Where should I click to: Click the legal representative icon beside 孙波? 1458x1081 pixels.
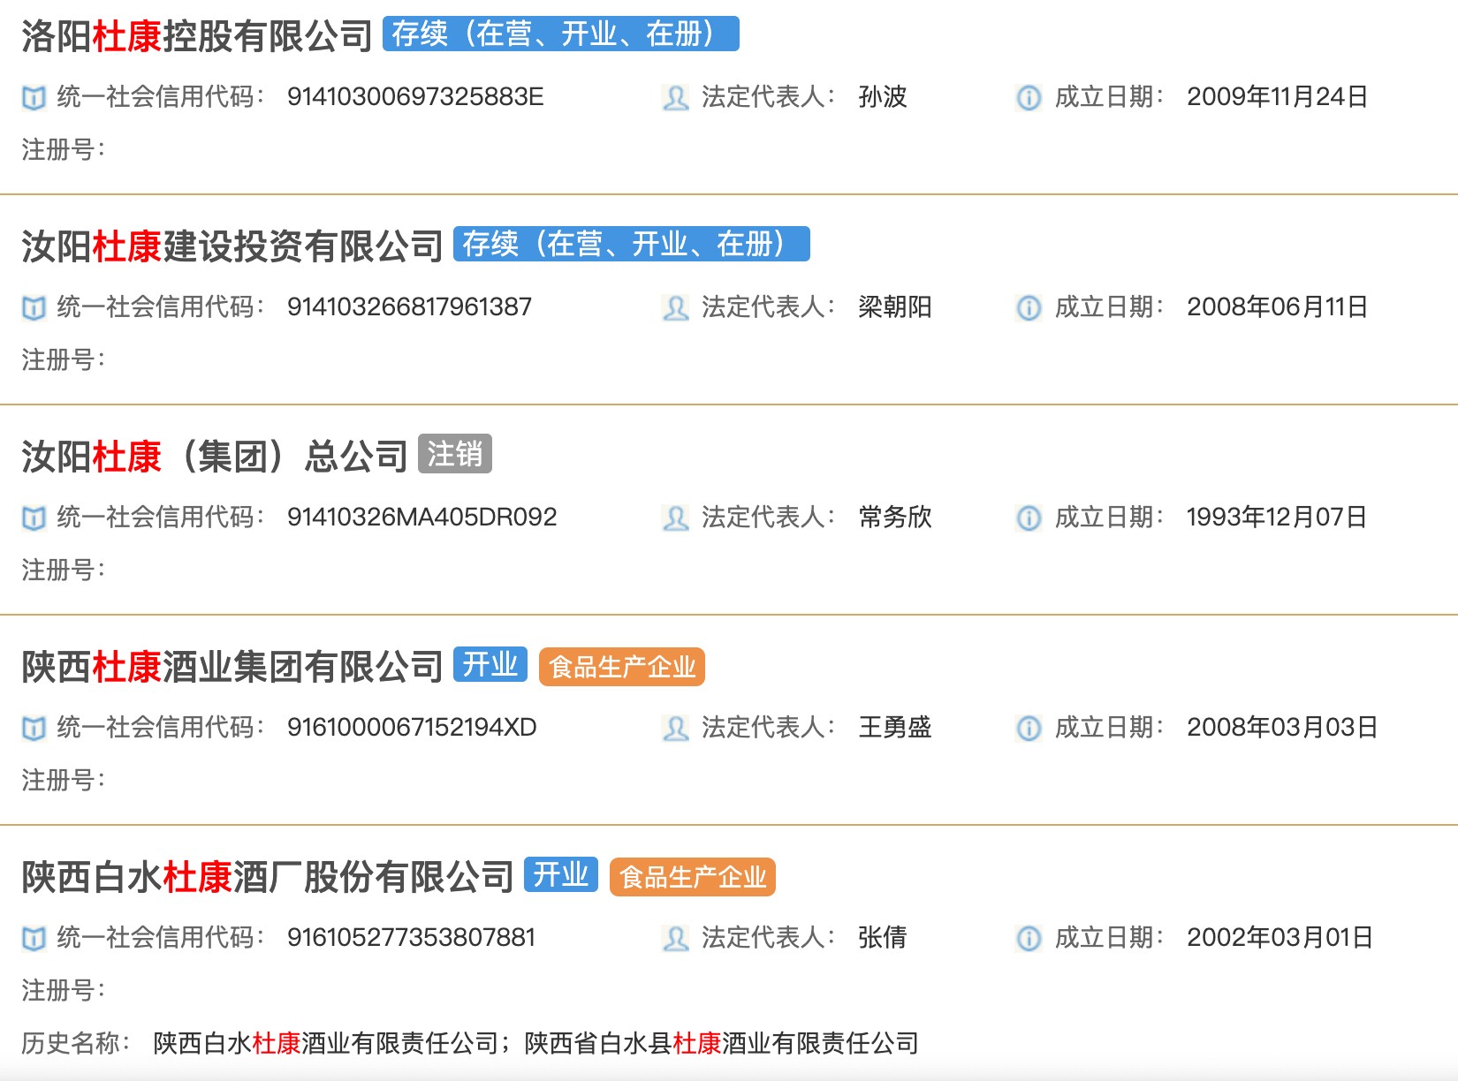click(x=675, y=99)
